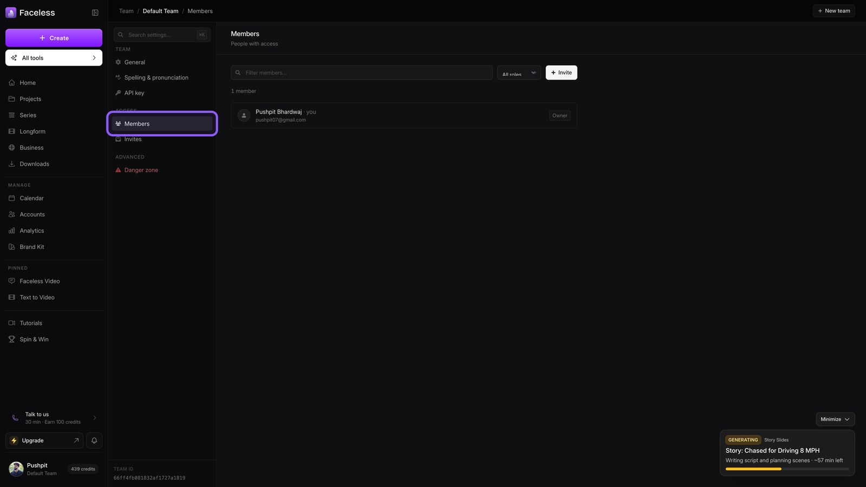Collapse the sidebar with the panel icon

95,12
